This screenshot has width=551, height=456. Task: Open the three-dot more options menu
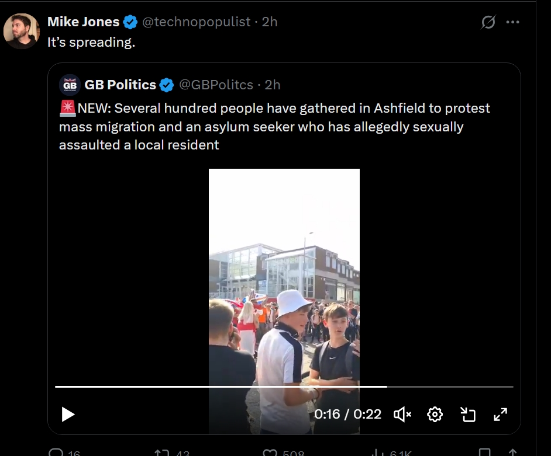[513, 22]
